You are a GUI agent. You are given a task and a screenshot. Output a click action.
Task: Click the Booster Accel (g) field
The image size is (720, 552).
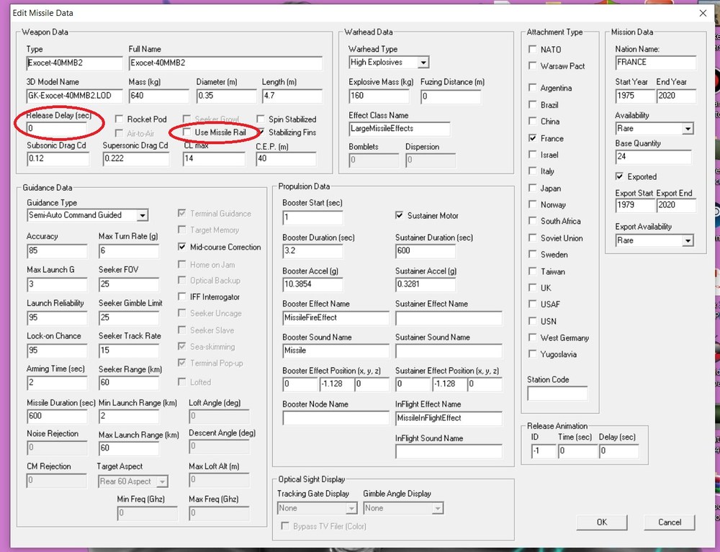(312, 284)
